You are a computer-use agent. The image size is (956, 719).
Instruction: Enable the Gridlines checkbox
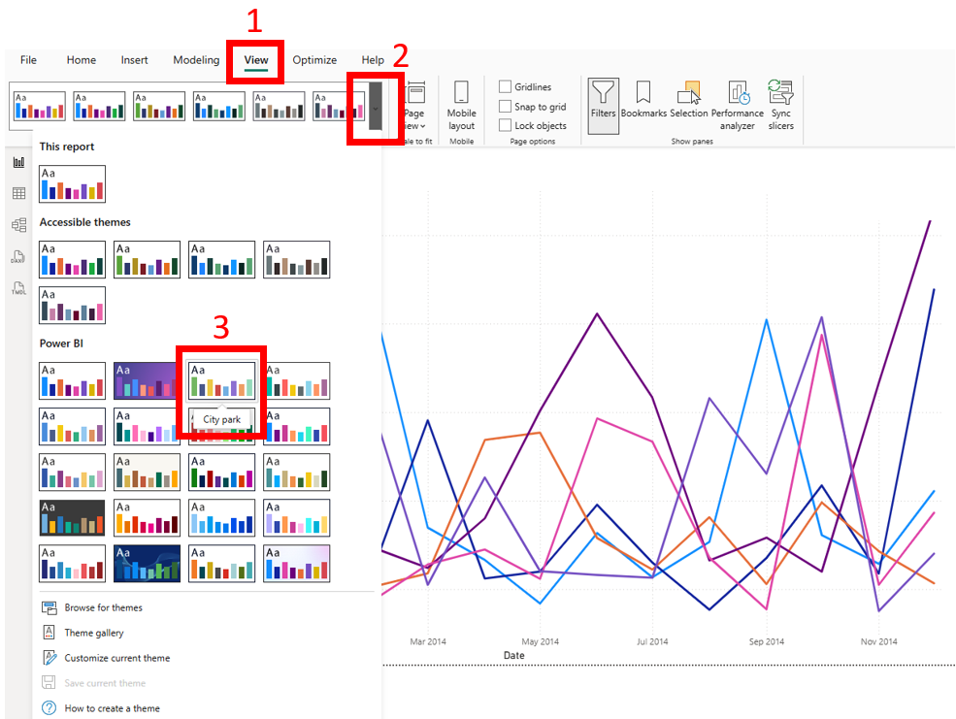pyautogui.click(x=505, y=86)
